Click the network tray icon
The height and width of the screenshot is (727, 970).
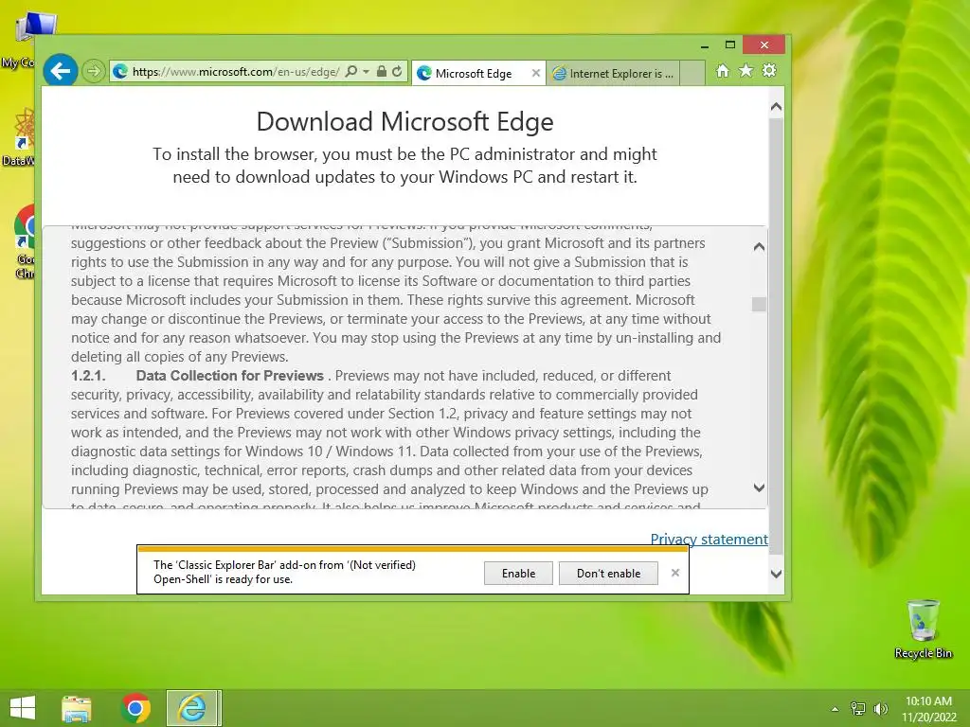tap(858, 709)
